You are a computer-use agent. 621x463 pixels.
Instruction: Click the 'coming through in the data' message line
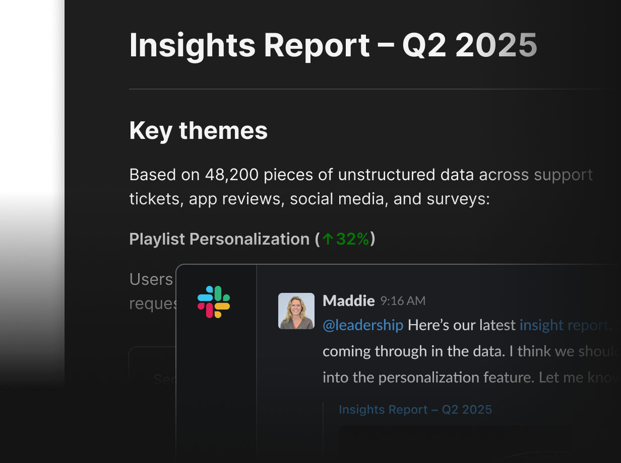coord(472,351)
